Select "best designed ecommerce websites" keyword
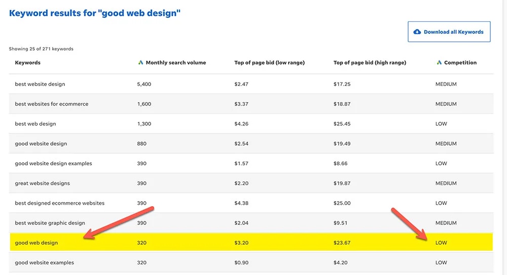Image resolution: width=507 pixels, height=275 pixels. coord(60,203)
